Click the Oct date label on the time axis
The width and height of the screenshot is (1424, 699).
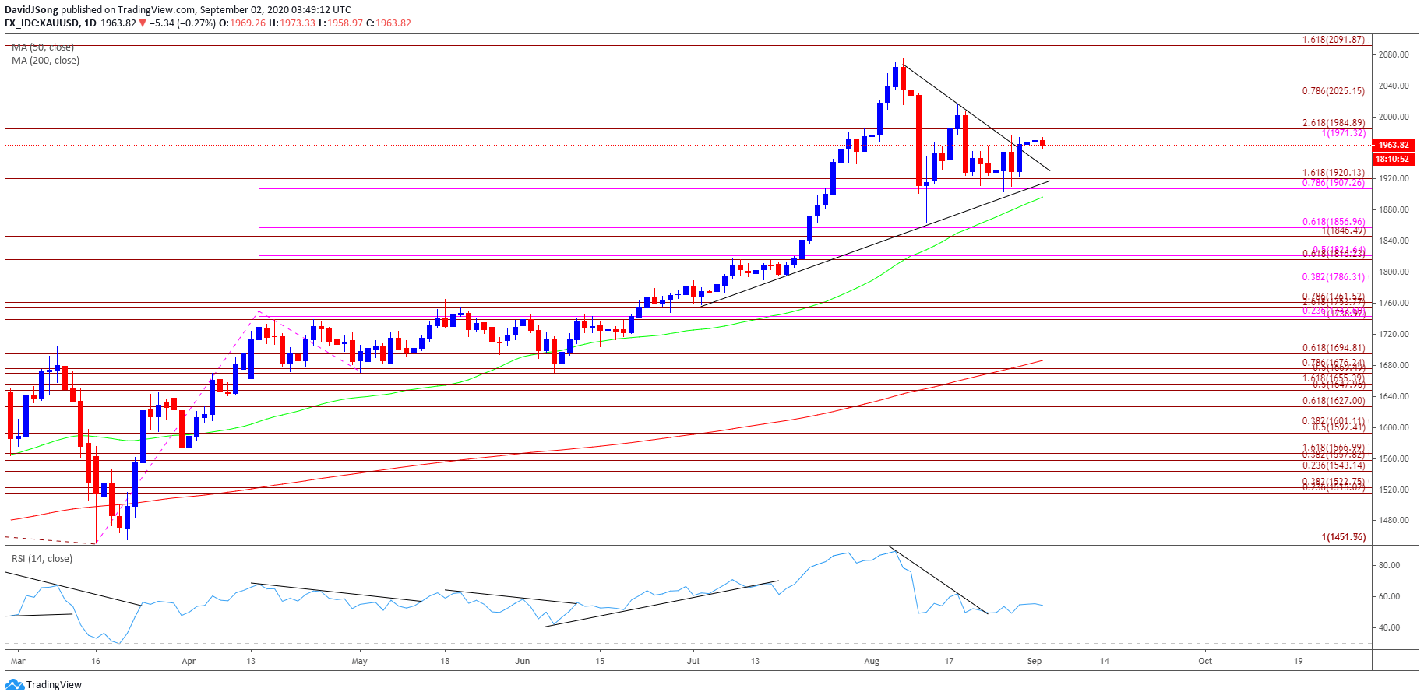[x=1205, y=662]
